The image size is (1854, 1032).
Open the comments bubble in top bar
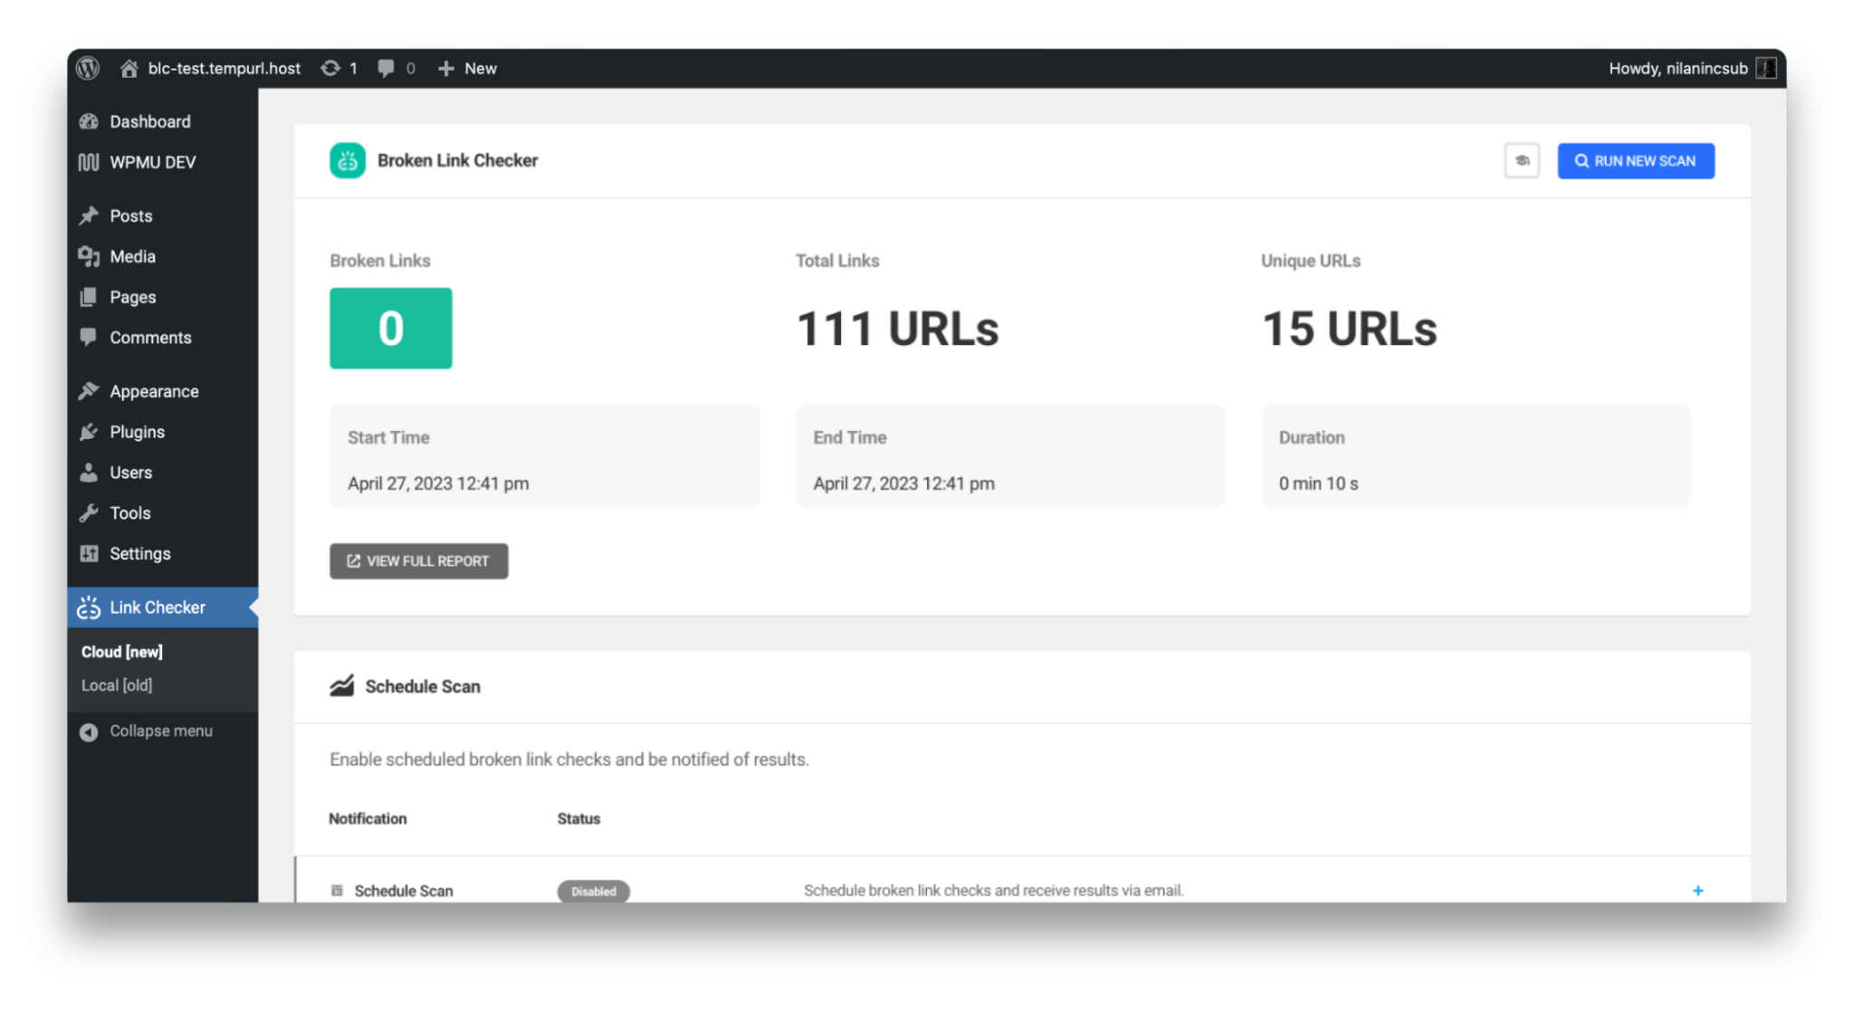click(x=387, y=68)
